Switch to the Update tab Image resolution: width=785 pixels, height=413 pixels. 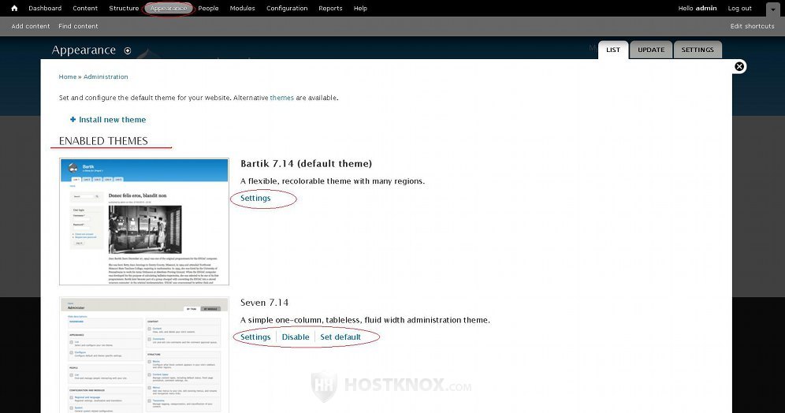pos(651,50)
